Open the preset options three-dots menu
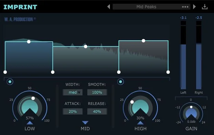214x135 pixels. [x=185, y=7]
